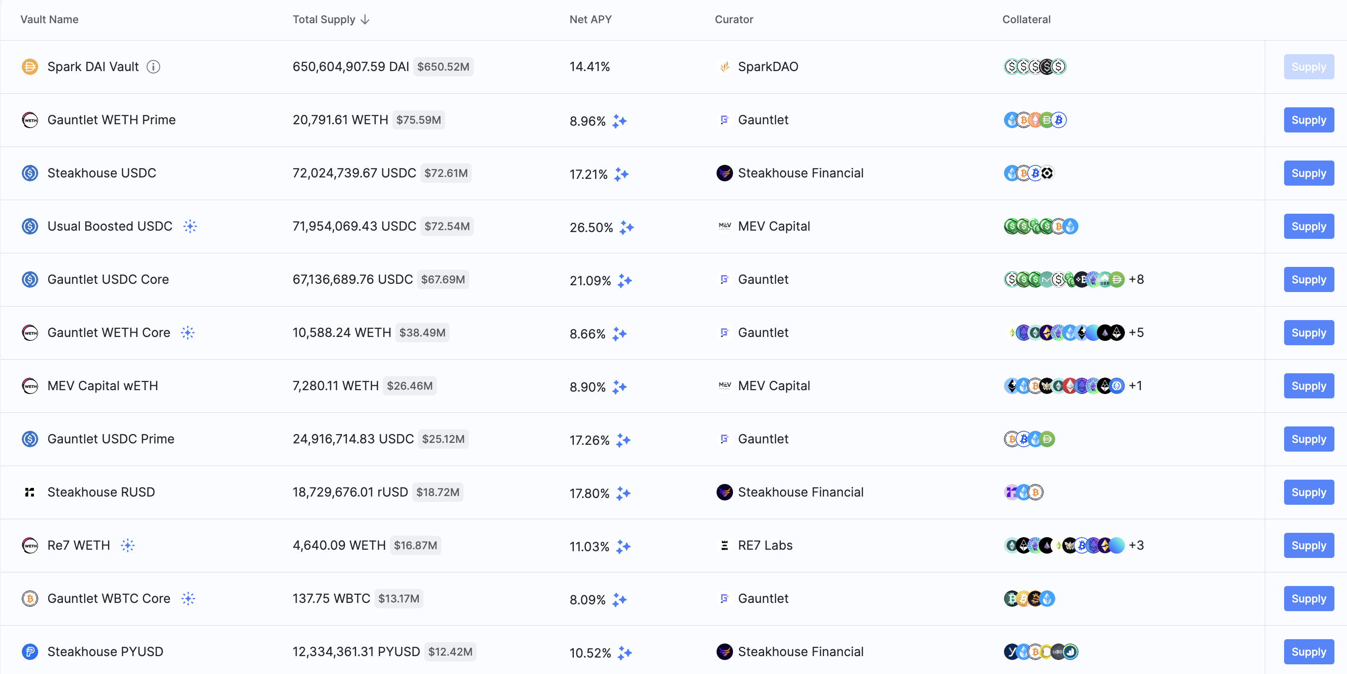The width and height of the screenshot is (1347, 674).
Task: Click the rewards sparkle icon beside 26.50% APY
Action: (x=627, y=227)
